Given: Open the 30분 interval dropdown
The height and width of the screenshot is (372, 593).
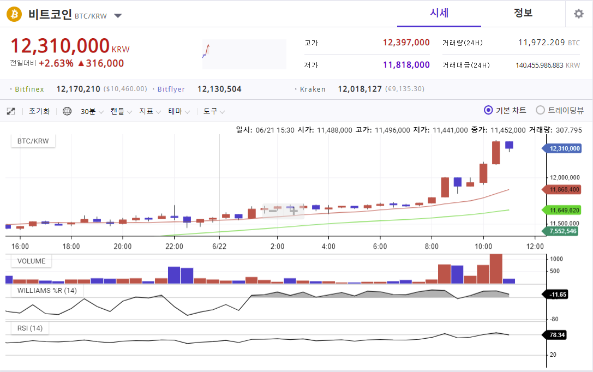Looking at the screenshot, I should (x=92, y=111).
